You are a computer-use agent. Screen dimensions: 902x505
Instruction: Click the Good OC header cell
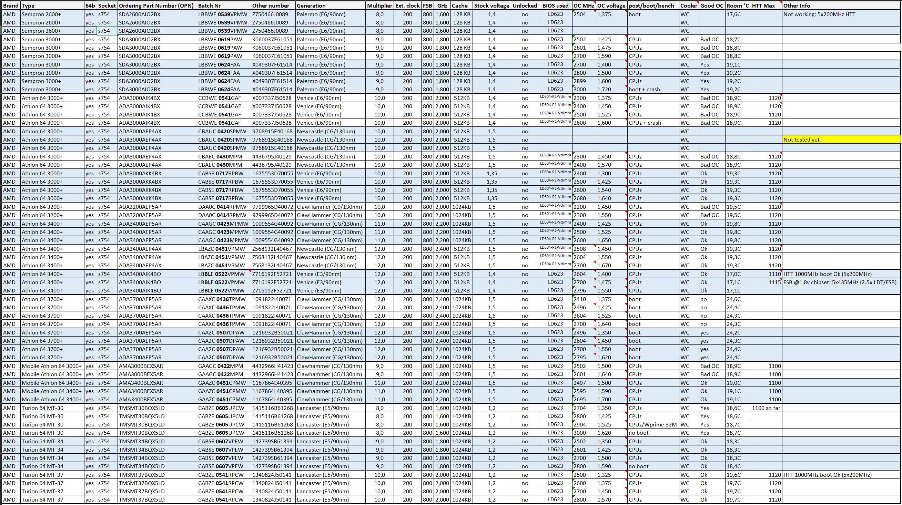point(712,6)
